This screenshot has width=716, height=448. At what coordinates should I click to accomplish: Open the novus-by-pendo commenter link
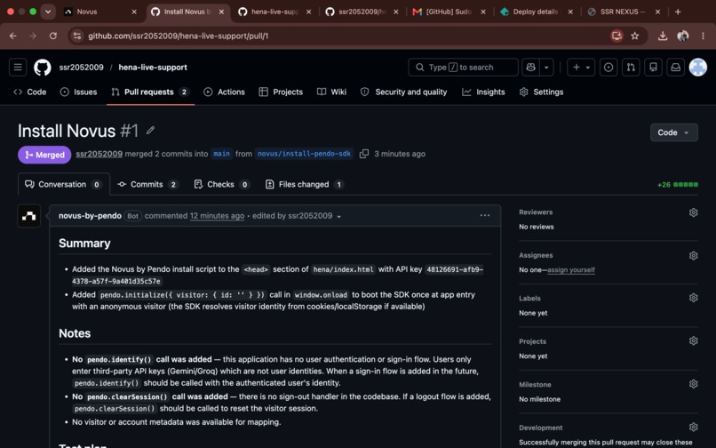[90, 216]
